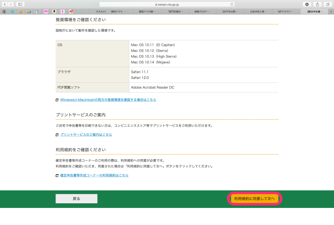Click the Adobe Acrobat Reader DC cell

click(x=204, y=87)
